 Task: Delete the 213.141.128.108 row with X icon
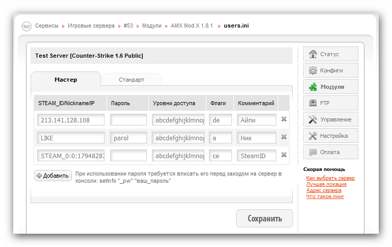(x=284, y=119)
